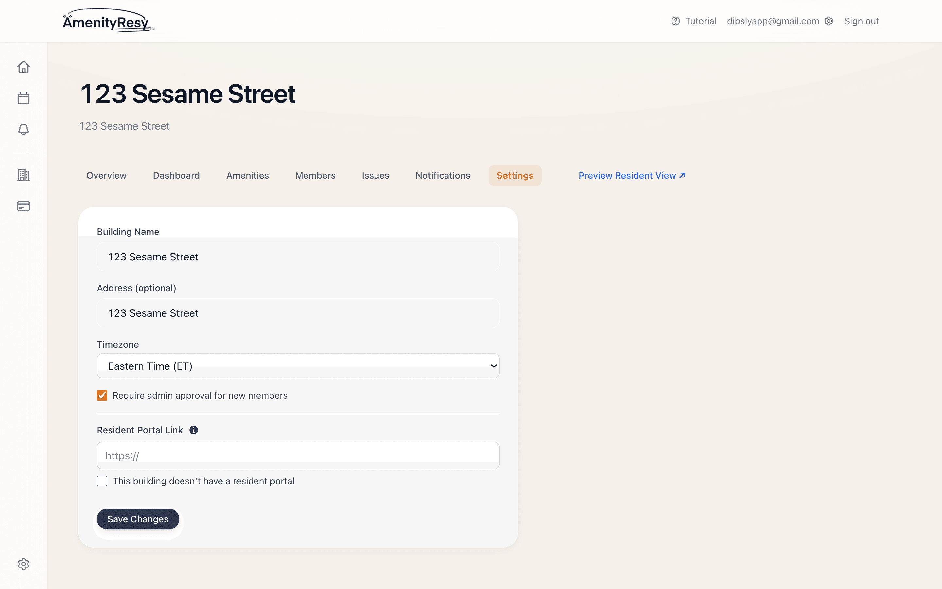Click the Resident Portal Link info icon
Screen dimensions: 942x589
(x=193, y=430)
